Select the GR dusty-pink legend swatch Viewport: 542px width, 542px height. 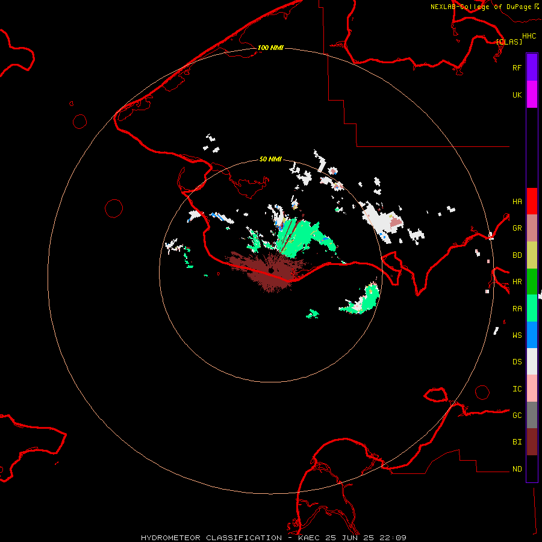click(x=532, y=228)
